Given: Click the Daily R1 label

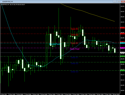Looking at the screenshot, I should [x=74, y=43].
